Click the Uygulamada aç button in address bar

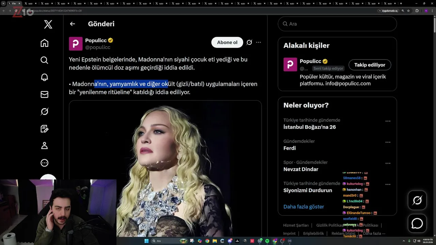pyautogui.click(x=388, y=11)
